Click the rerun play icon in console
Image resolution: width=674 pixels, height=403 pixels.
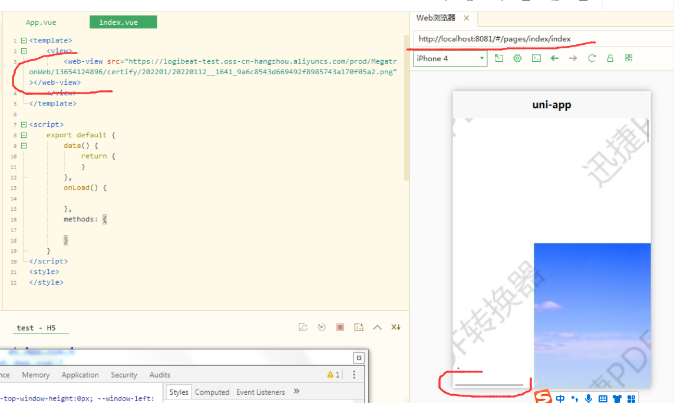pyautogui.click(x=322, y=328)
